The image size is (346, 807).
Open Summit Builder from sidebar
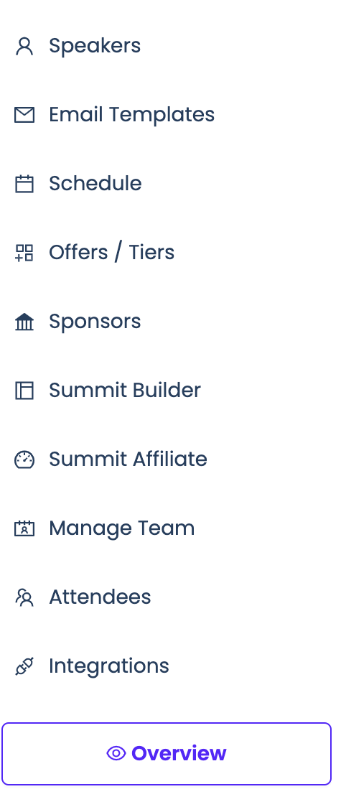coord(125,391)
